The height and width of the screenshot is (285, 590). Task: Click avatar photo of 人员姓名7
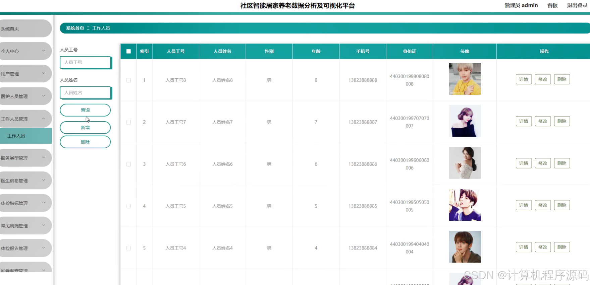click(x=465, y=121)
